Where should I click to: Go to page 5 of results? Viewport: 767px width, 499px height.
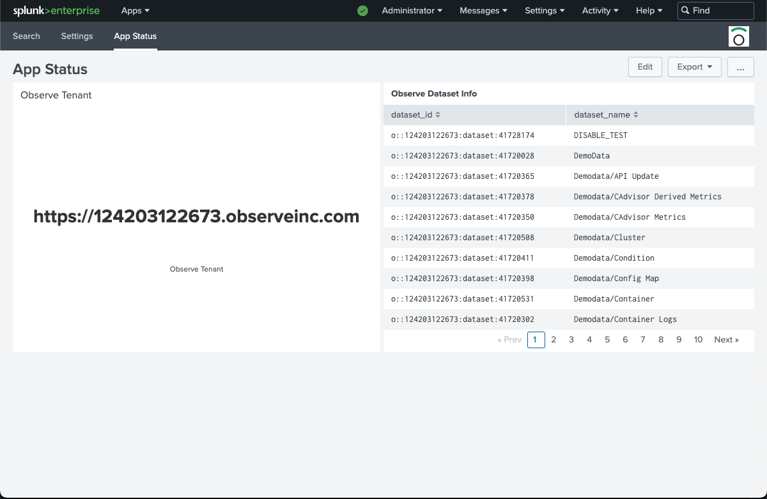607,340
